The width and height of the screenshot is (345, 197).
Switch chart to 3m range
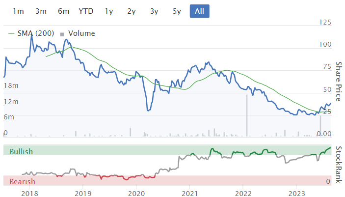(x=41, y=11)
